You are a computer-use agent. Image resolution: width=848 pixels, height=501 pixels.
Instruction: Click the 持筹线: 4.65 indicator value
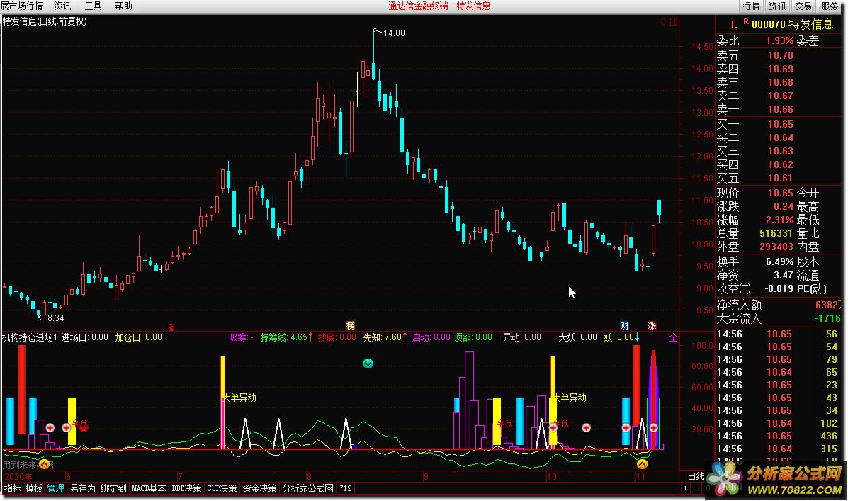tap(284, 337)
